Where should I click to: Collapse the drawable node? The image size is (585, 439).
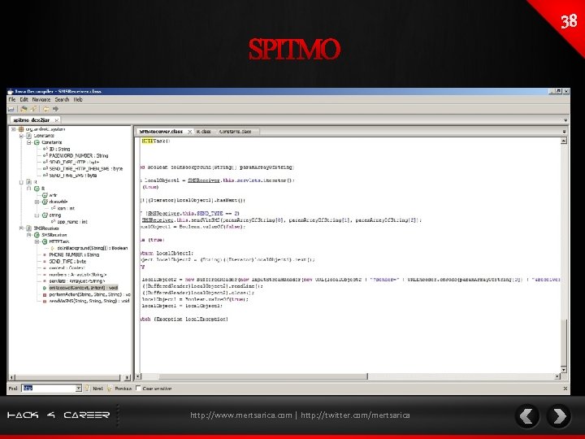point(37,202)
